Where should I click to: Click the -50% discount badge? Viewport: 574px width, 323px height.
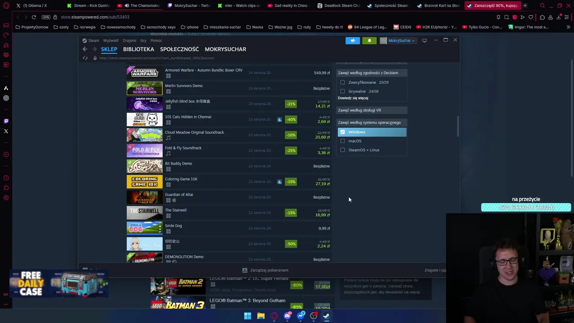(291, 244)
